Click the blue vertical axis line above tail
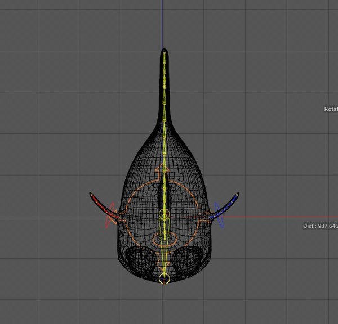The width and height of the screenshot is (338, 324). point(162,24)
